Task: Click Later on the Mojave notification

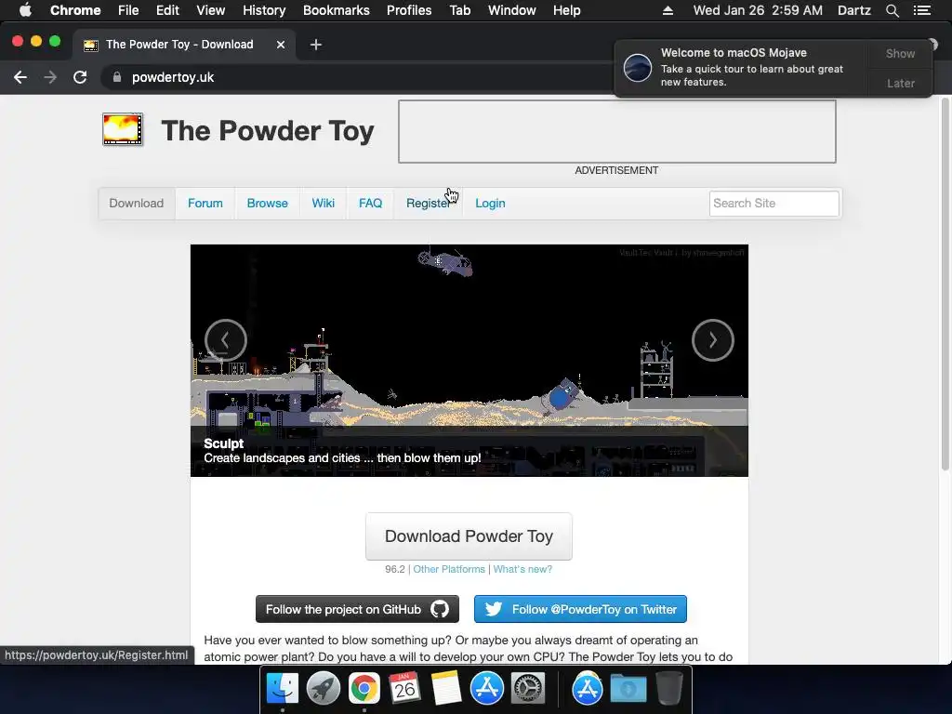Action: click(900, 83)
